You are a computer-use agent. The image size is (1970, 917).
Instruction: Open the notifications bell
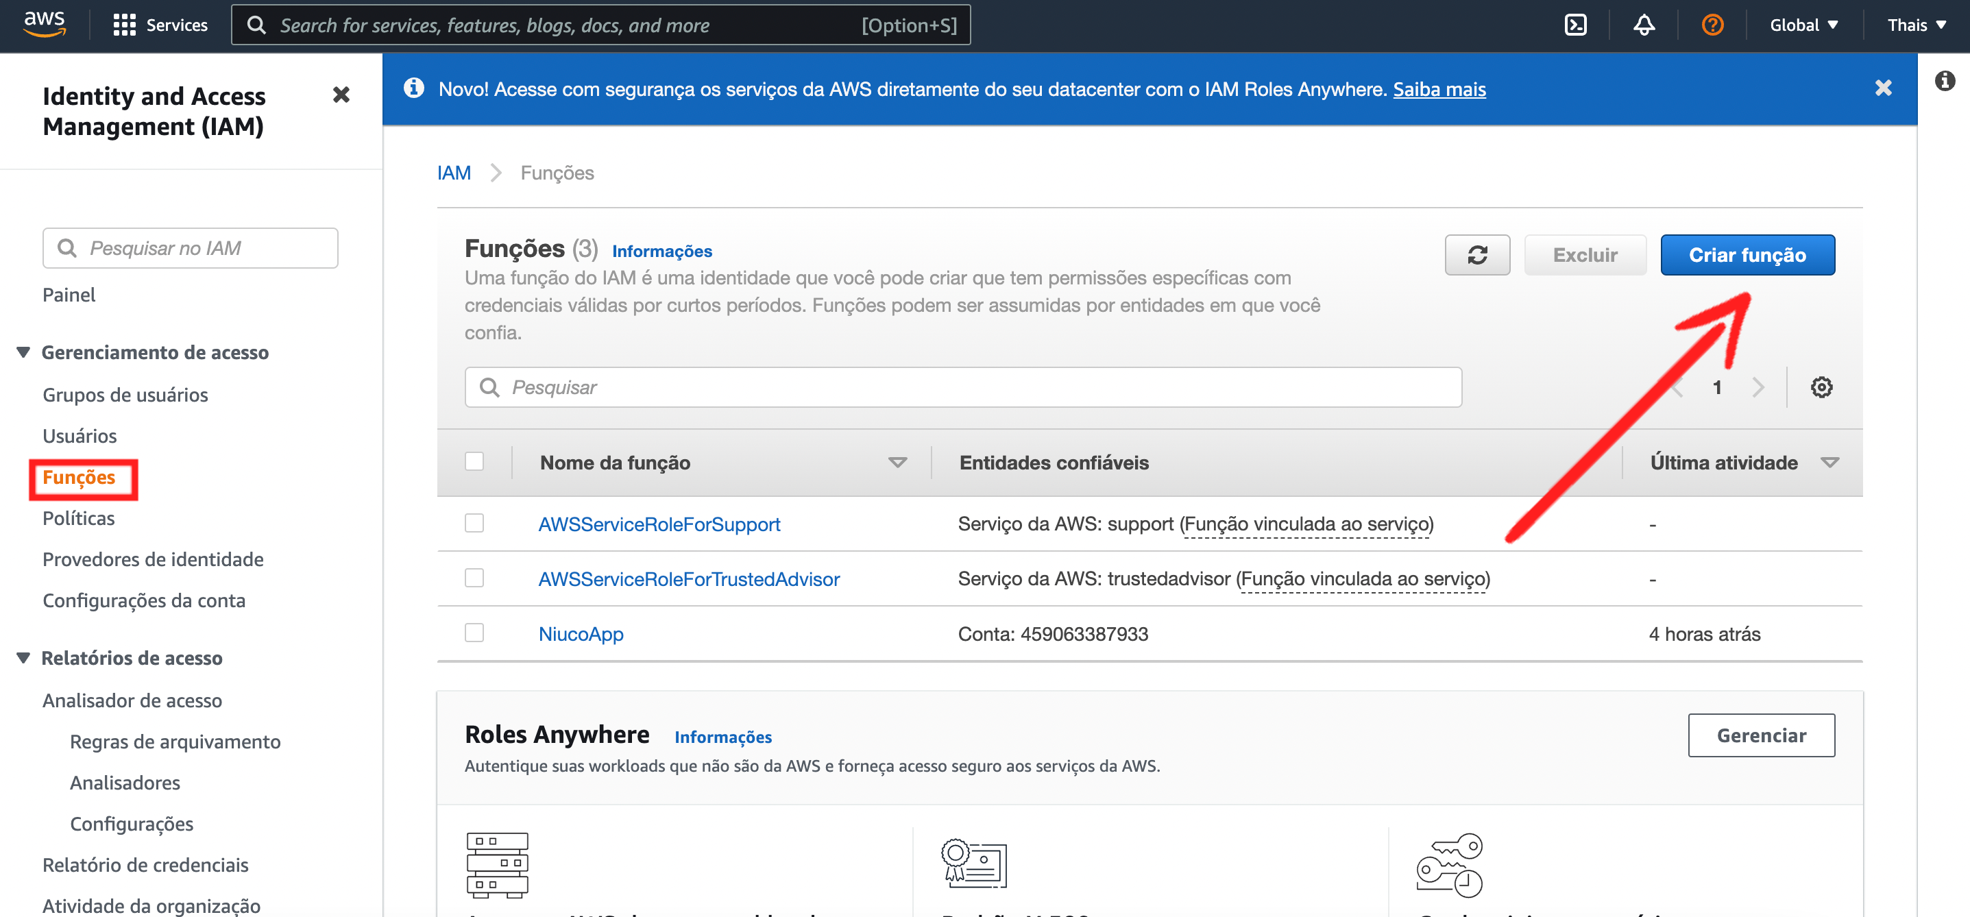click(x=1644, y=25)
